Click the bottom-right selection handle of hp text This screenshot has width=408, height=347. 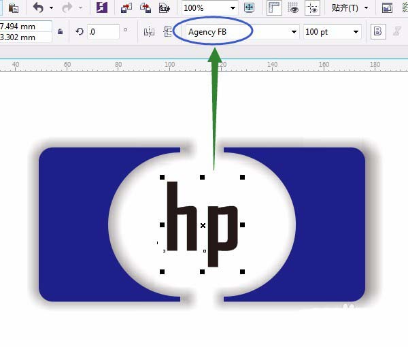click(x=242, y=271)
